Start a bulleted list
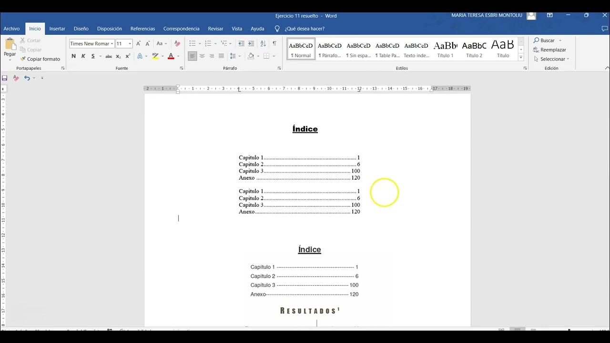The height and width of the screenshot is (343, 610). coord(193,43)
